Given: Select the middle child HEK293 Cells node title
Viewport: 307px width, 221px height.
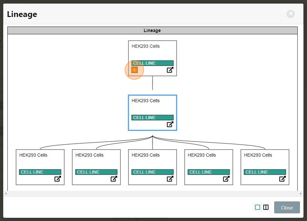Looking at the screenshot, I should [146, 155].
